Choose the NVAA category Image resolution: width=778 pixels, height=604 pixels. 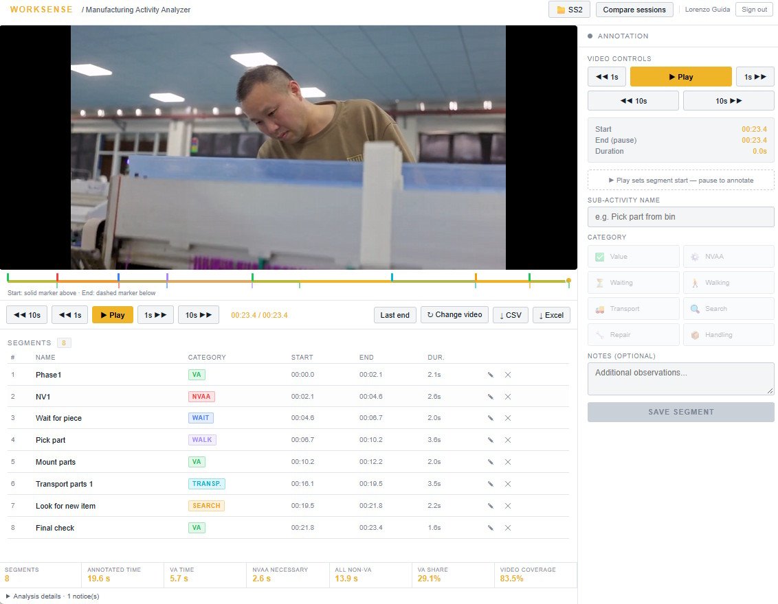click(x=729, y=257)
